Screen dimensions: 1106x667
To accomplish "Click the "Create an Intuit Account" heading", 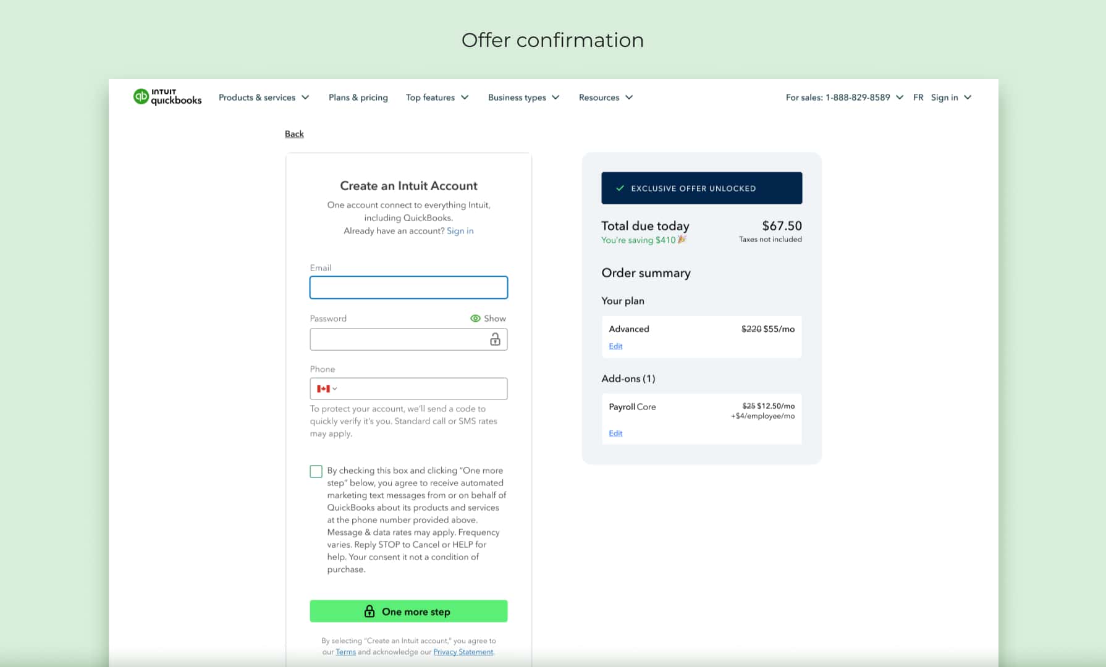I will tap(408, 186).
